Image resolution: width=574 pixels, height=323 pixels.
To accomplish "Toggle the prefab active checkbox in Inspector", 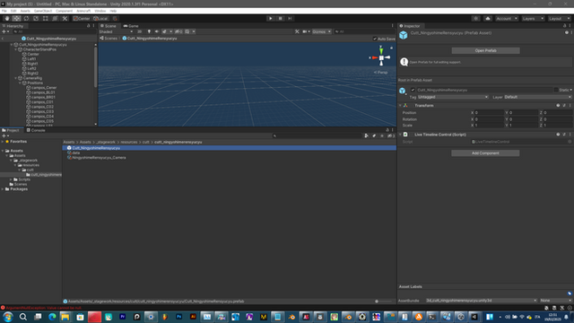I will 413,90.
